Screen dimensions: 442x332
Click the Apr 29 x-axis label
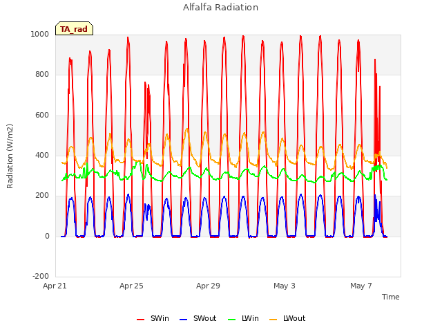point(208,286)
